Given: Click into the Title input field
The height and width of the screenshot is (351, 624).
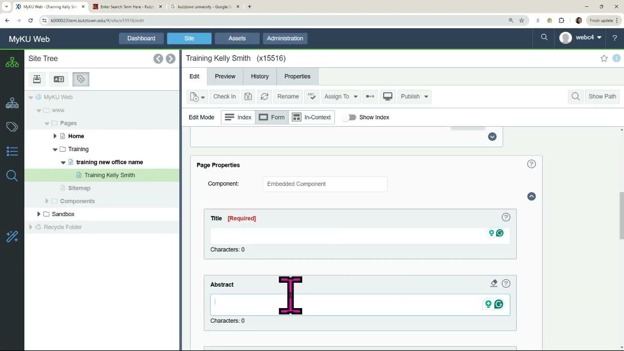Looking at the screenshot, I should tap(360, 236).
